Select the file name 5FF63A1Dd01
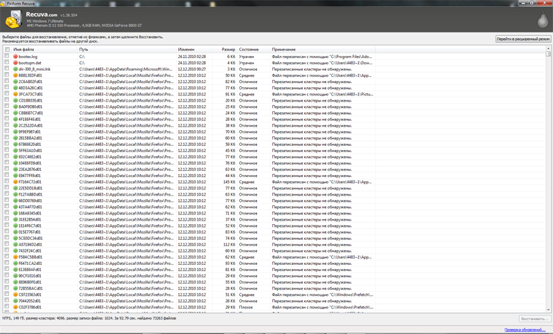Image resolution: width=553 pixels, height=334 pixels. click(x=30, y=151)
